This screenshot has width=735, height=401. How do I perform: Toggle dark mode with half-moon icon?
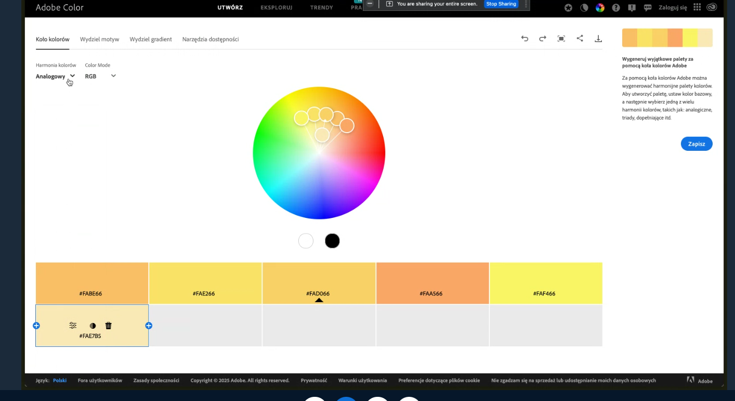click(x=584, y=7)
